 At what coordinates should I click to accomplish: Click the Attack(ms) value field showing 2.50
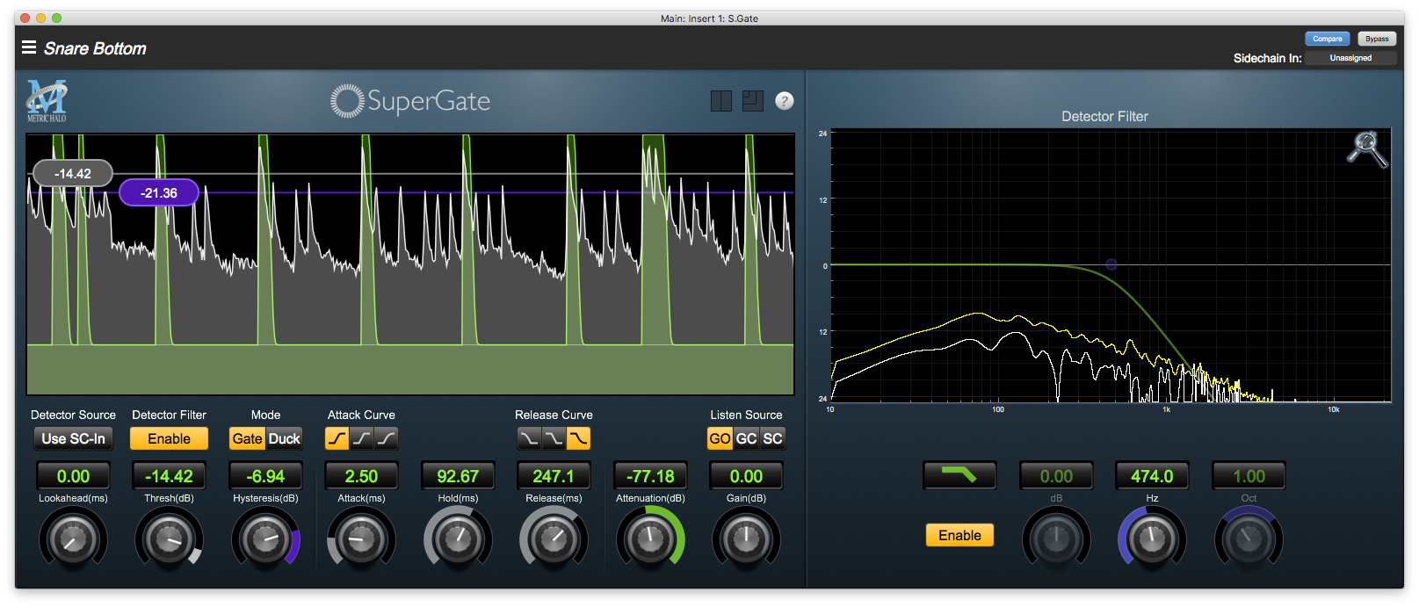pos(361,476)
